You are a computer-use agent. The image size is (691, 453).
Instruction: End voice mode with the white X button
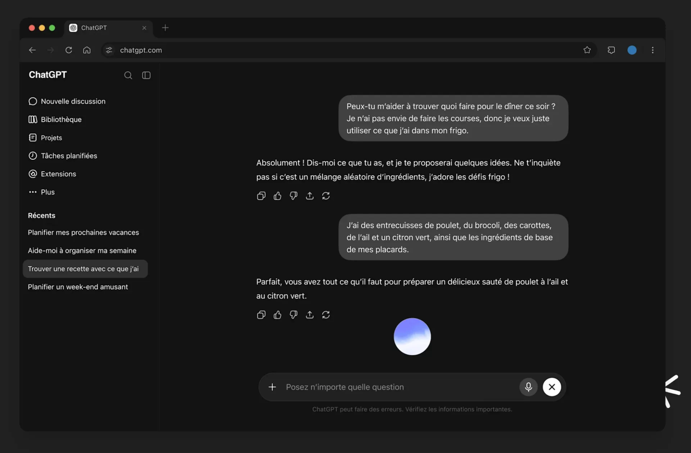point(552,387)
